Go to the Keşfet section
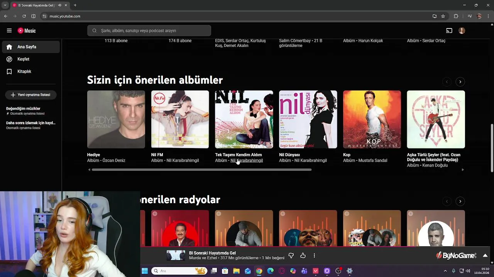 pos(31,59)
